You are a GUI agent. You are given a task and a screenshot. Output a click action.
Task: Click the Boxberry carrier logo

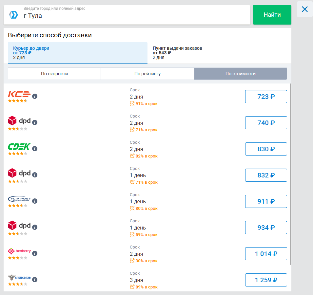coord(19,251)
